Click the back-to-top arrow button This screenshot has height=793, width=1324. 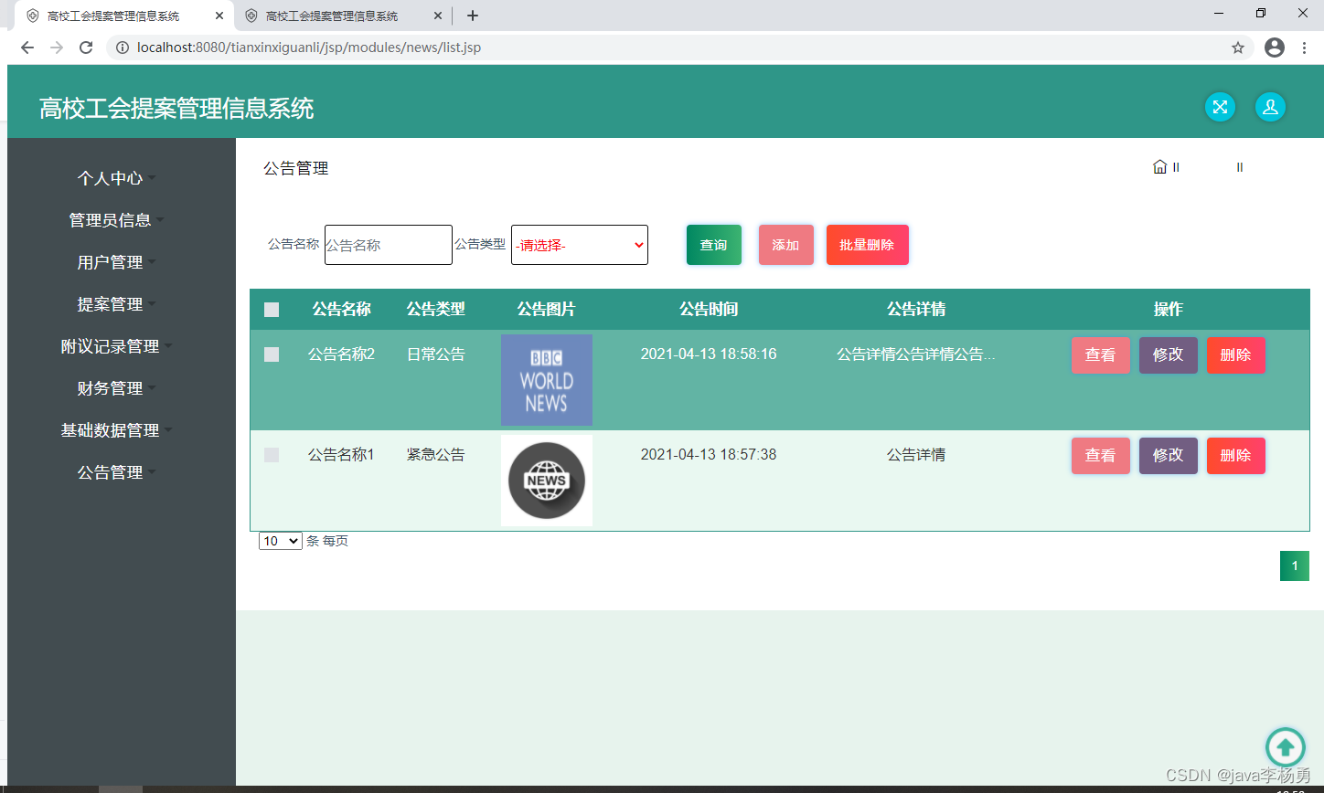point(1286,747)
